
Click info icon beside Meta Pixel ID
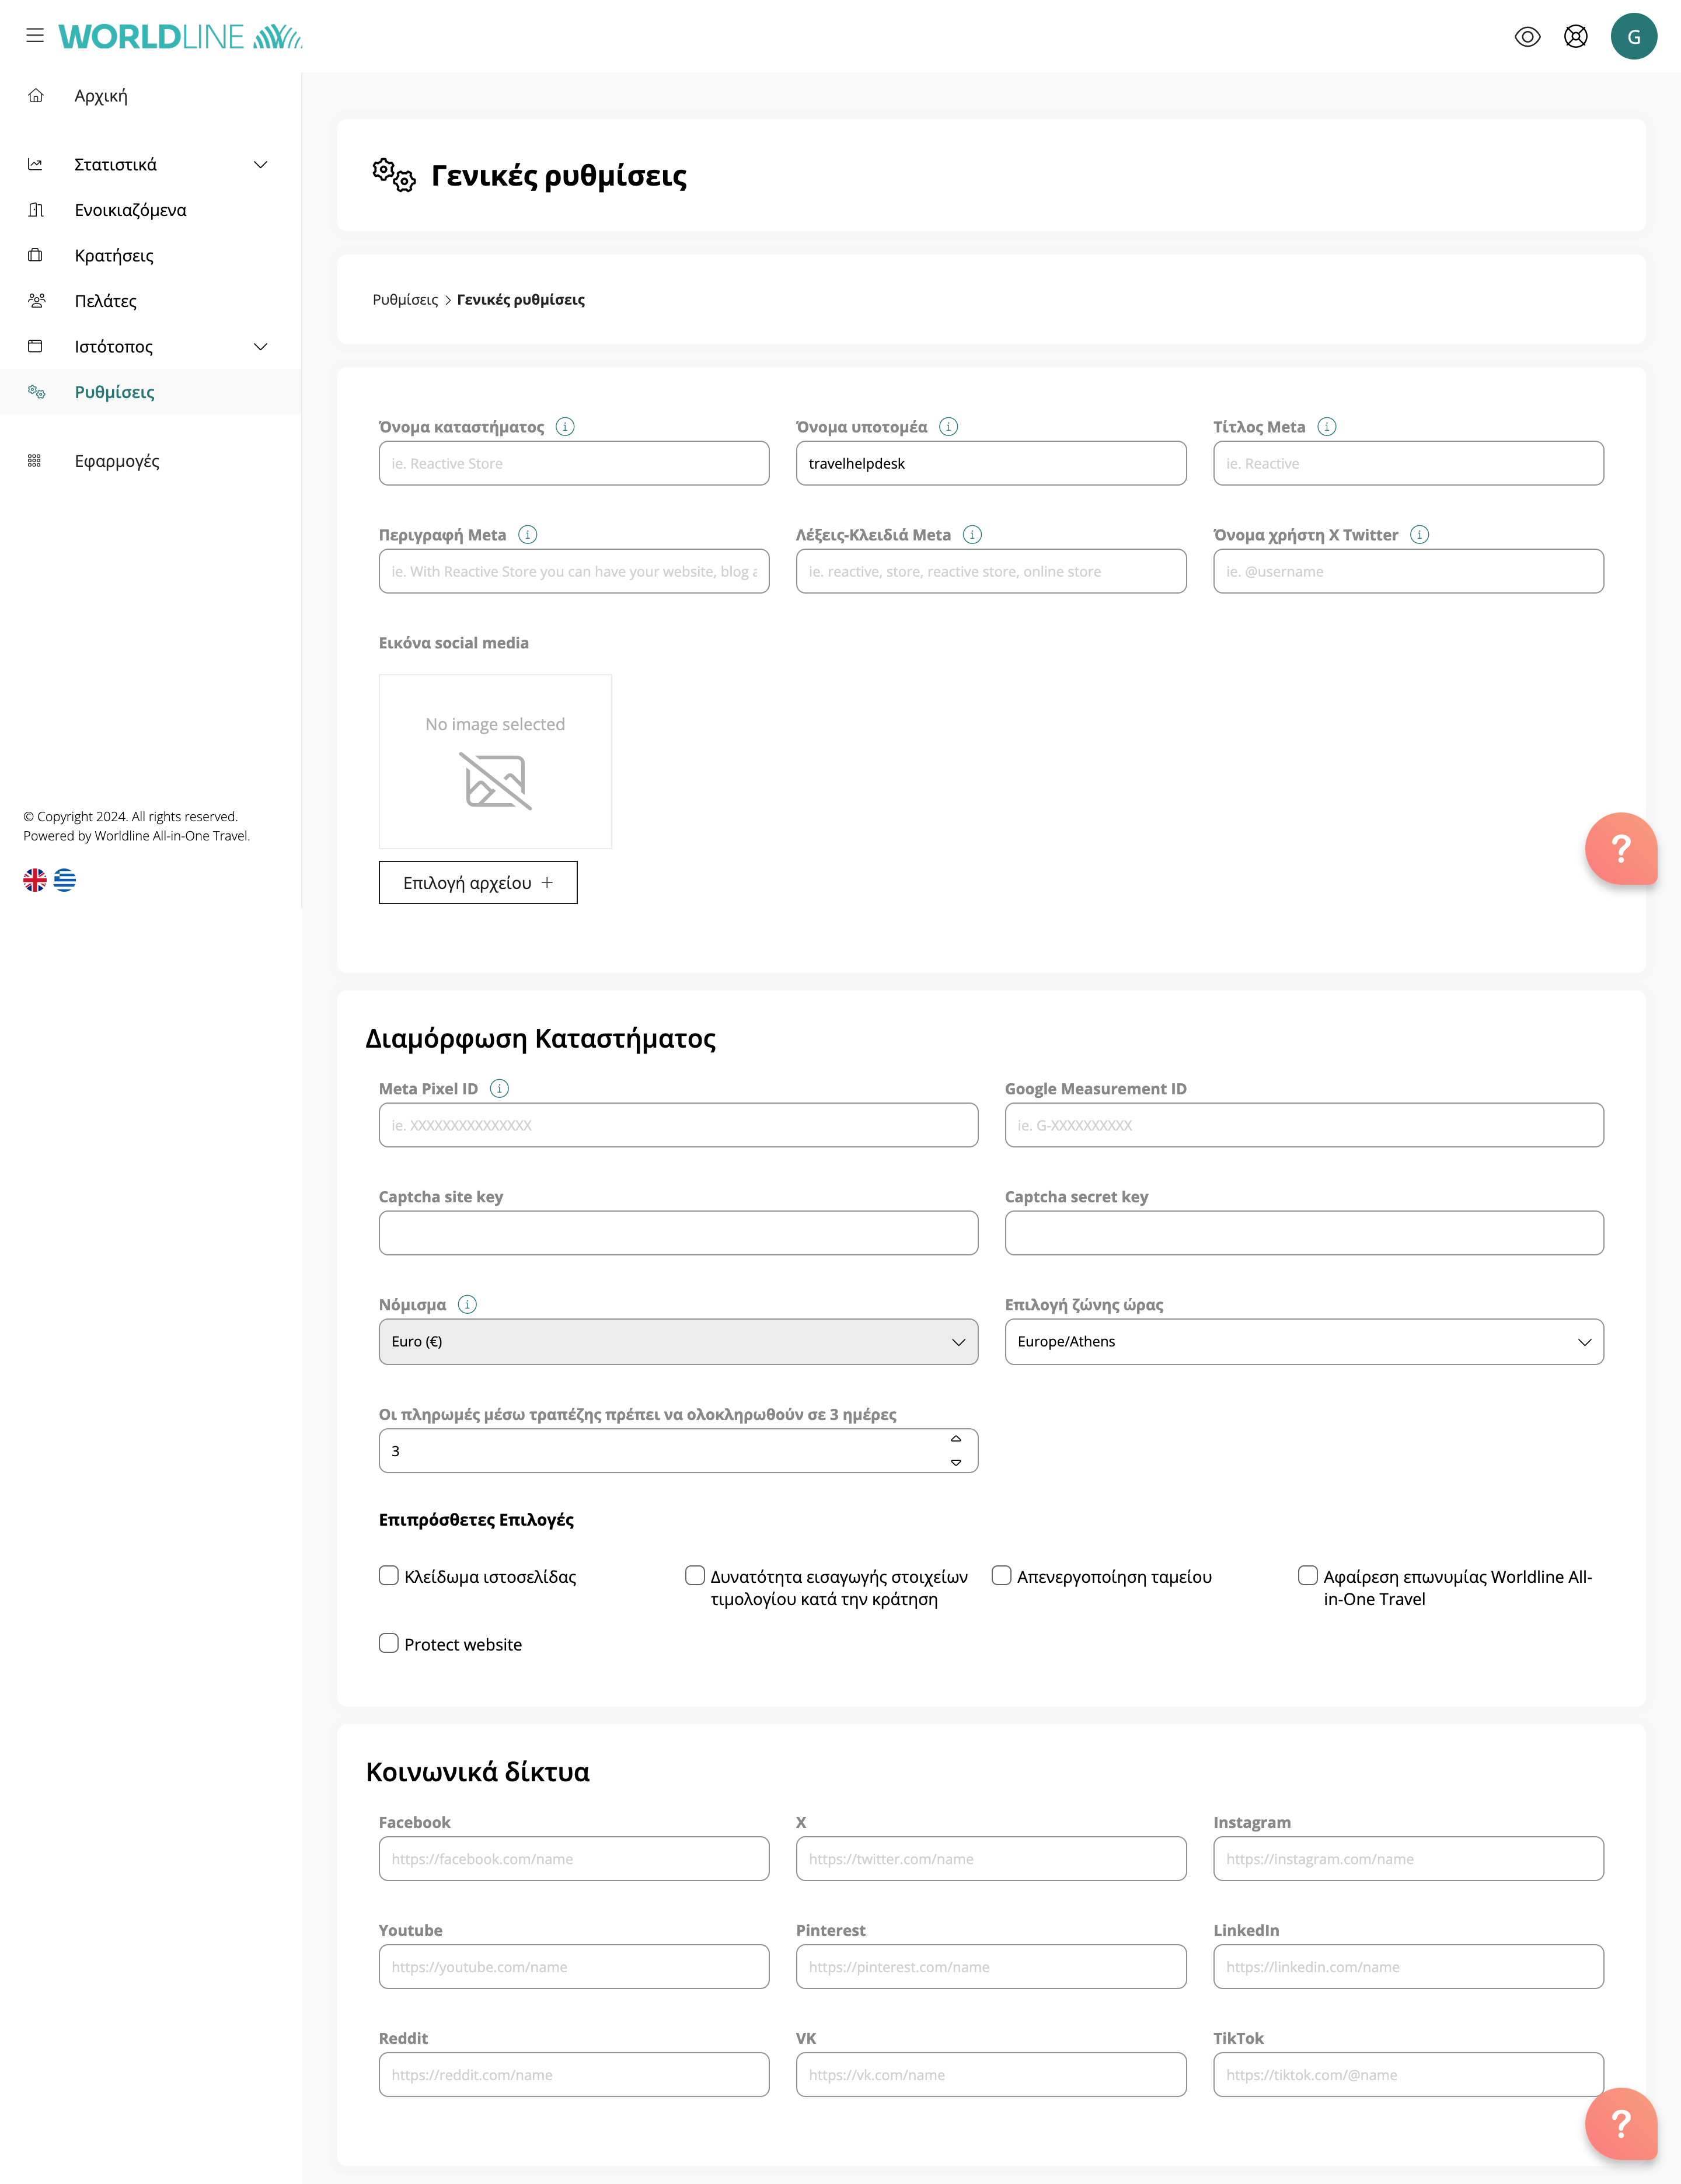[x=500, y=1089]
